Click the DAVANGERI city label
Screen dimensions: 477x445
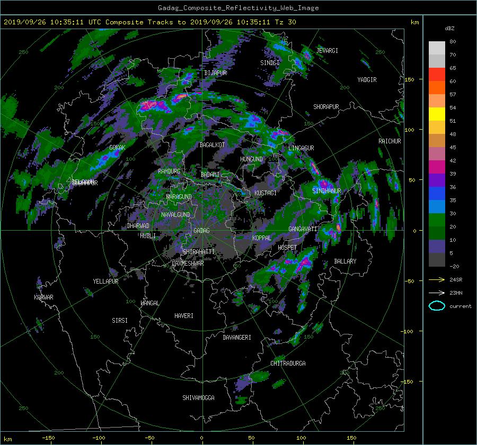point(237,338)
